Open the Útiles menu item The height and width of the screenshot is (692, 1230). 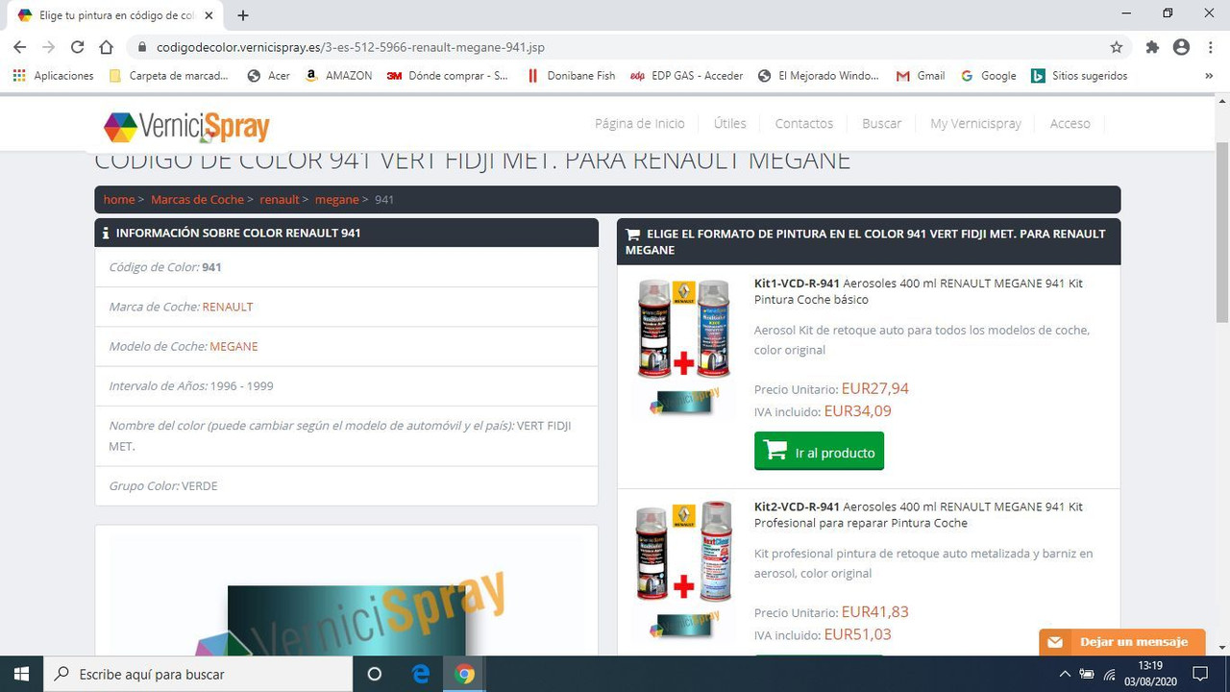pyautogui.click(x=730, y=123)
